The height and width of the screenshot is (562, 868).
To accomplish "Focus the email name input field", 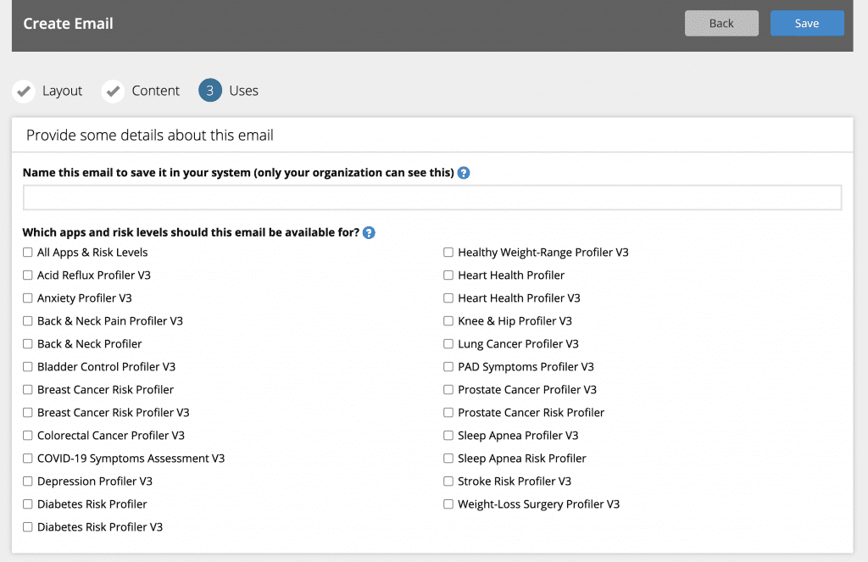I will (x=432, y=198).
